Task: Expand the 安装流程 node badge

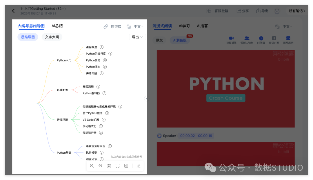Action: tap(98, 87)
